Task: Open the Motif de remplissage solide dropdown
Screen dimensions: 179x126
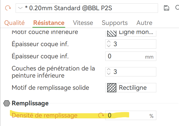Action: coord(131,88)
